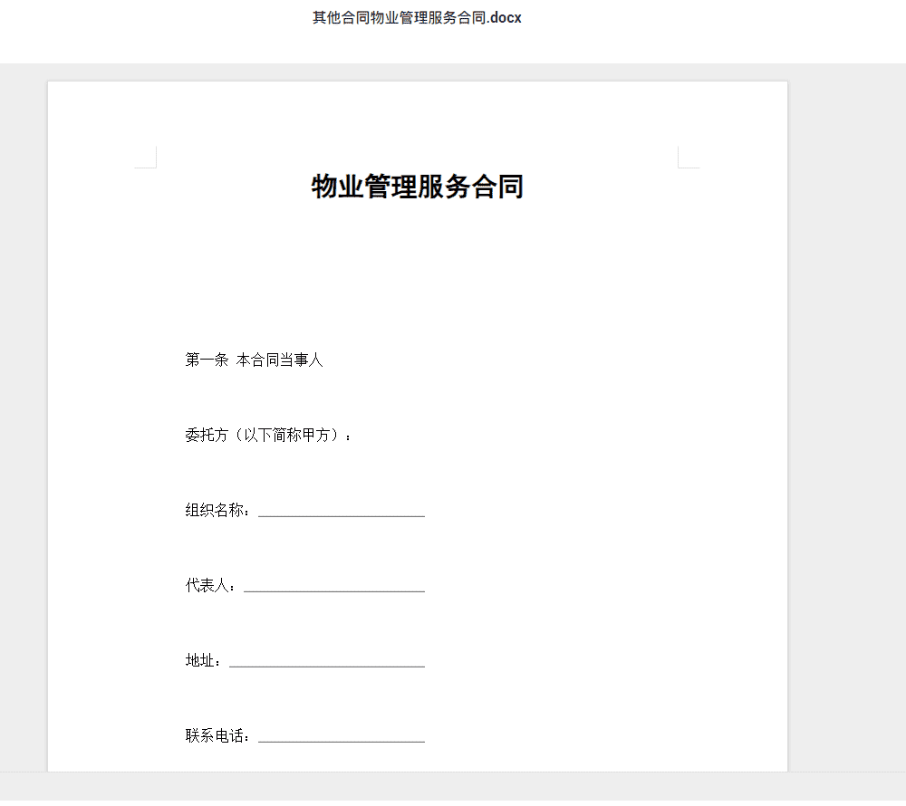Click the line 委托方（以下简称甲方）

point(267,435)
